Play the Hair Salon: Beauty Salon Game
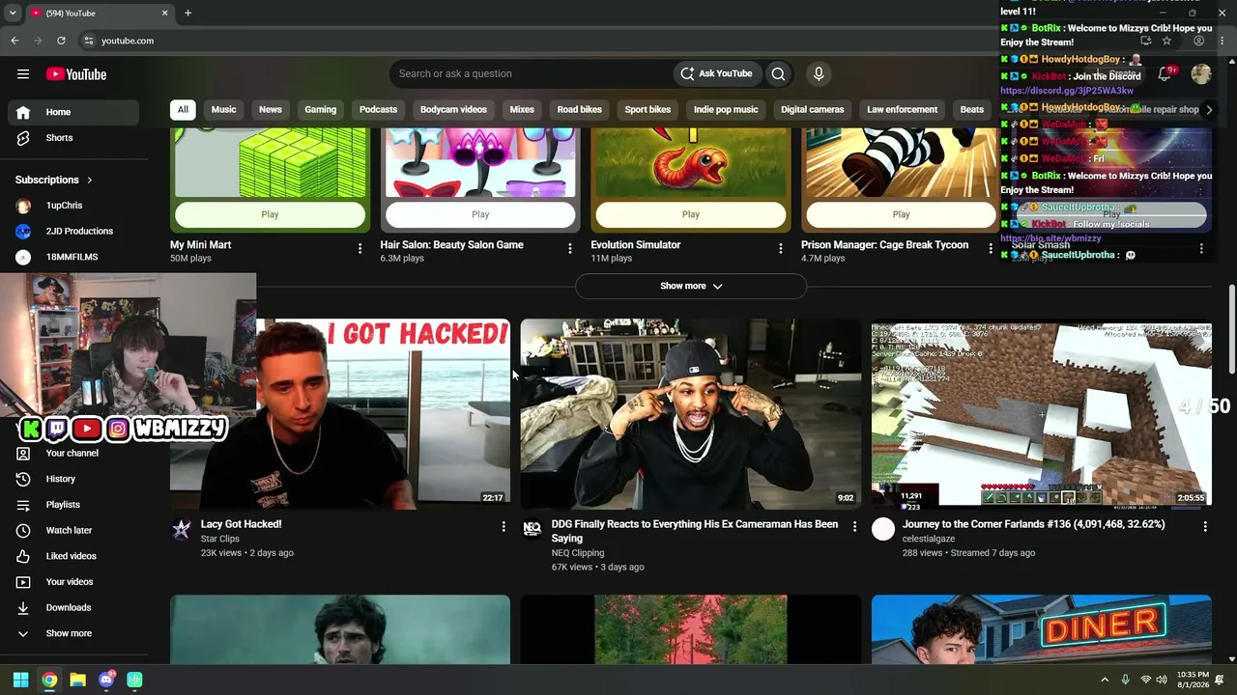The width and height of the screenshot is (1237, 695). 480,214
